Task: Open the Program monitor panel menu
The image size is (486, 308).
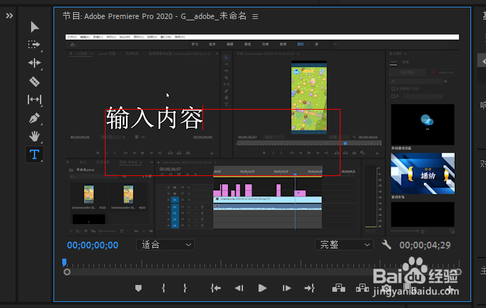Action: (255, 17)
